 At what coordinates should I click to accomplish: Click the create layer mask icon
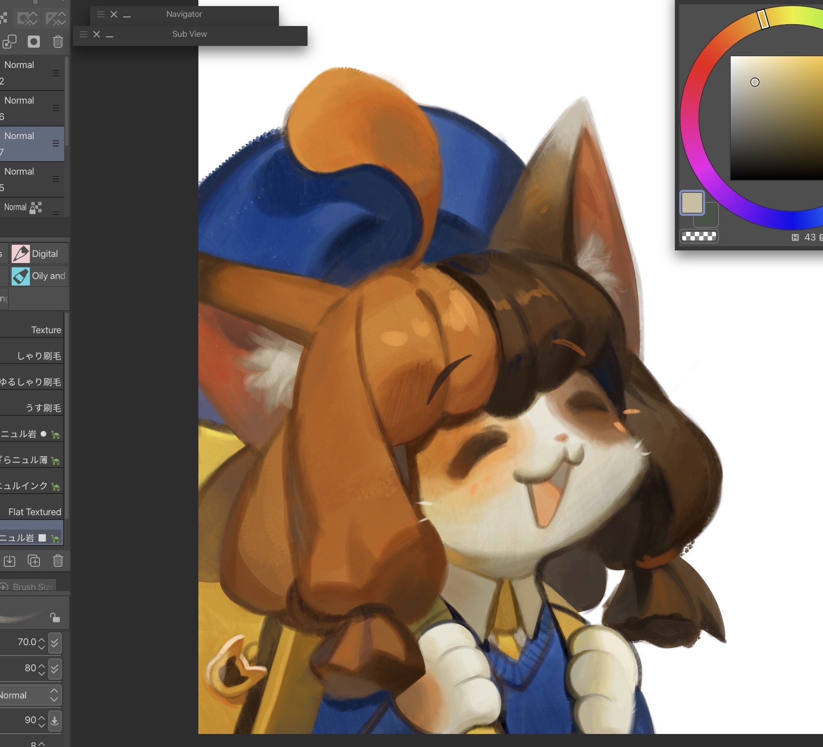(x=34, y=42)
